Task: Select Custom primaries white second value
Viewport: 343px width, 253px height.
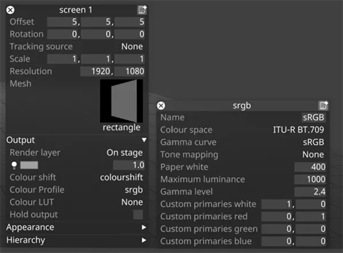Action: [x=310, y=204]
